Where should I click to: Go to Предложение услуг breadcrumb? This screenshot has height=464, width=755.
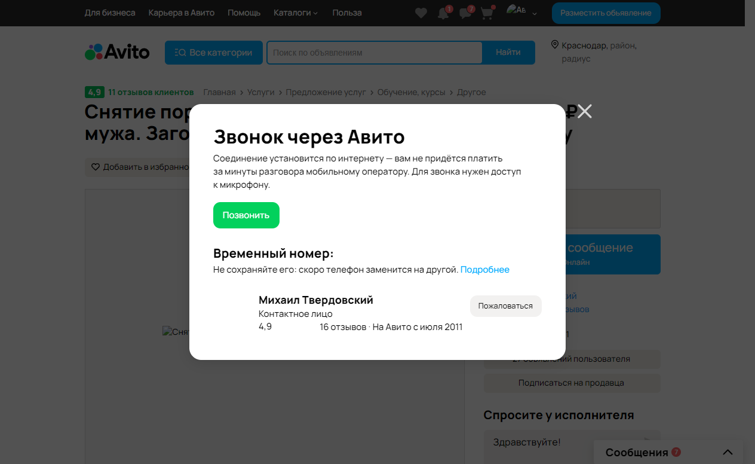326,92
